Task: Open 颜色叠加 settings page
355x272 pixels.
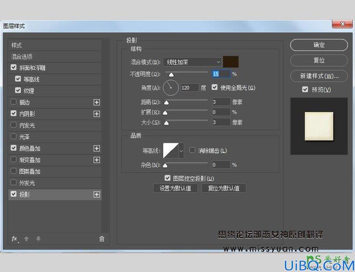Action: point(30,148)
